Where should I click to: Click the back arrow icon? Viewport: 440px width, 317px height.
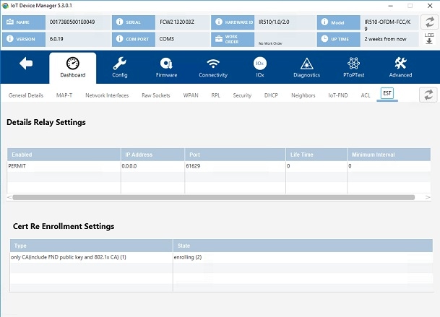click(x=26, y=64)
